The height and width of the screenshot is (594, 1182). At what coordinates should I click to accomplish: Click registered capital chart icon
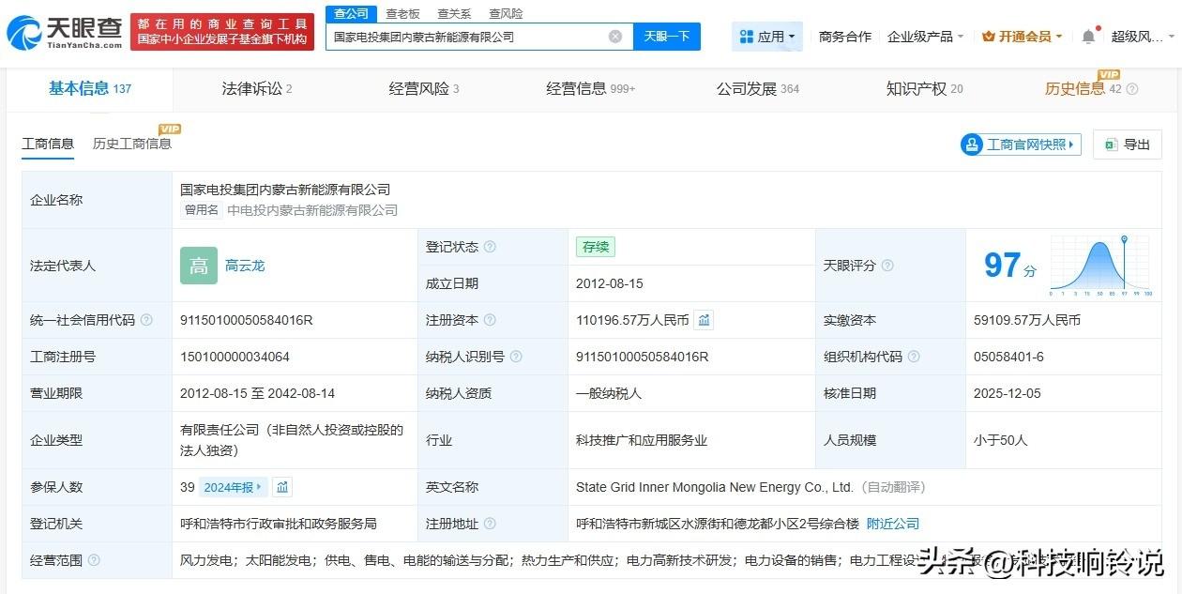(x=705, y=320)
